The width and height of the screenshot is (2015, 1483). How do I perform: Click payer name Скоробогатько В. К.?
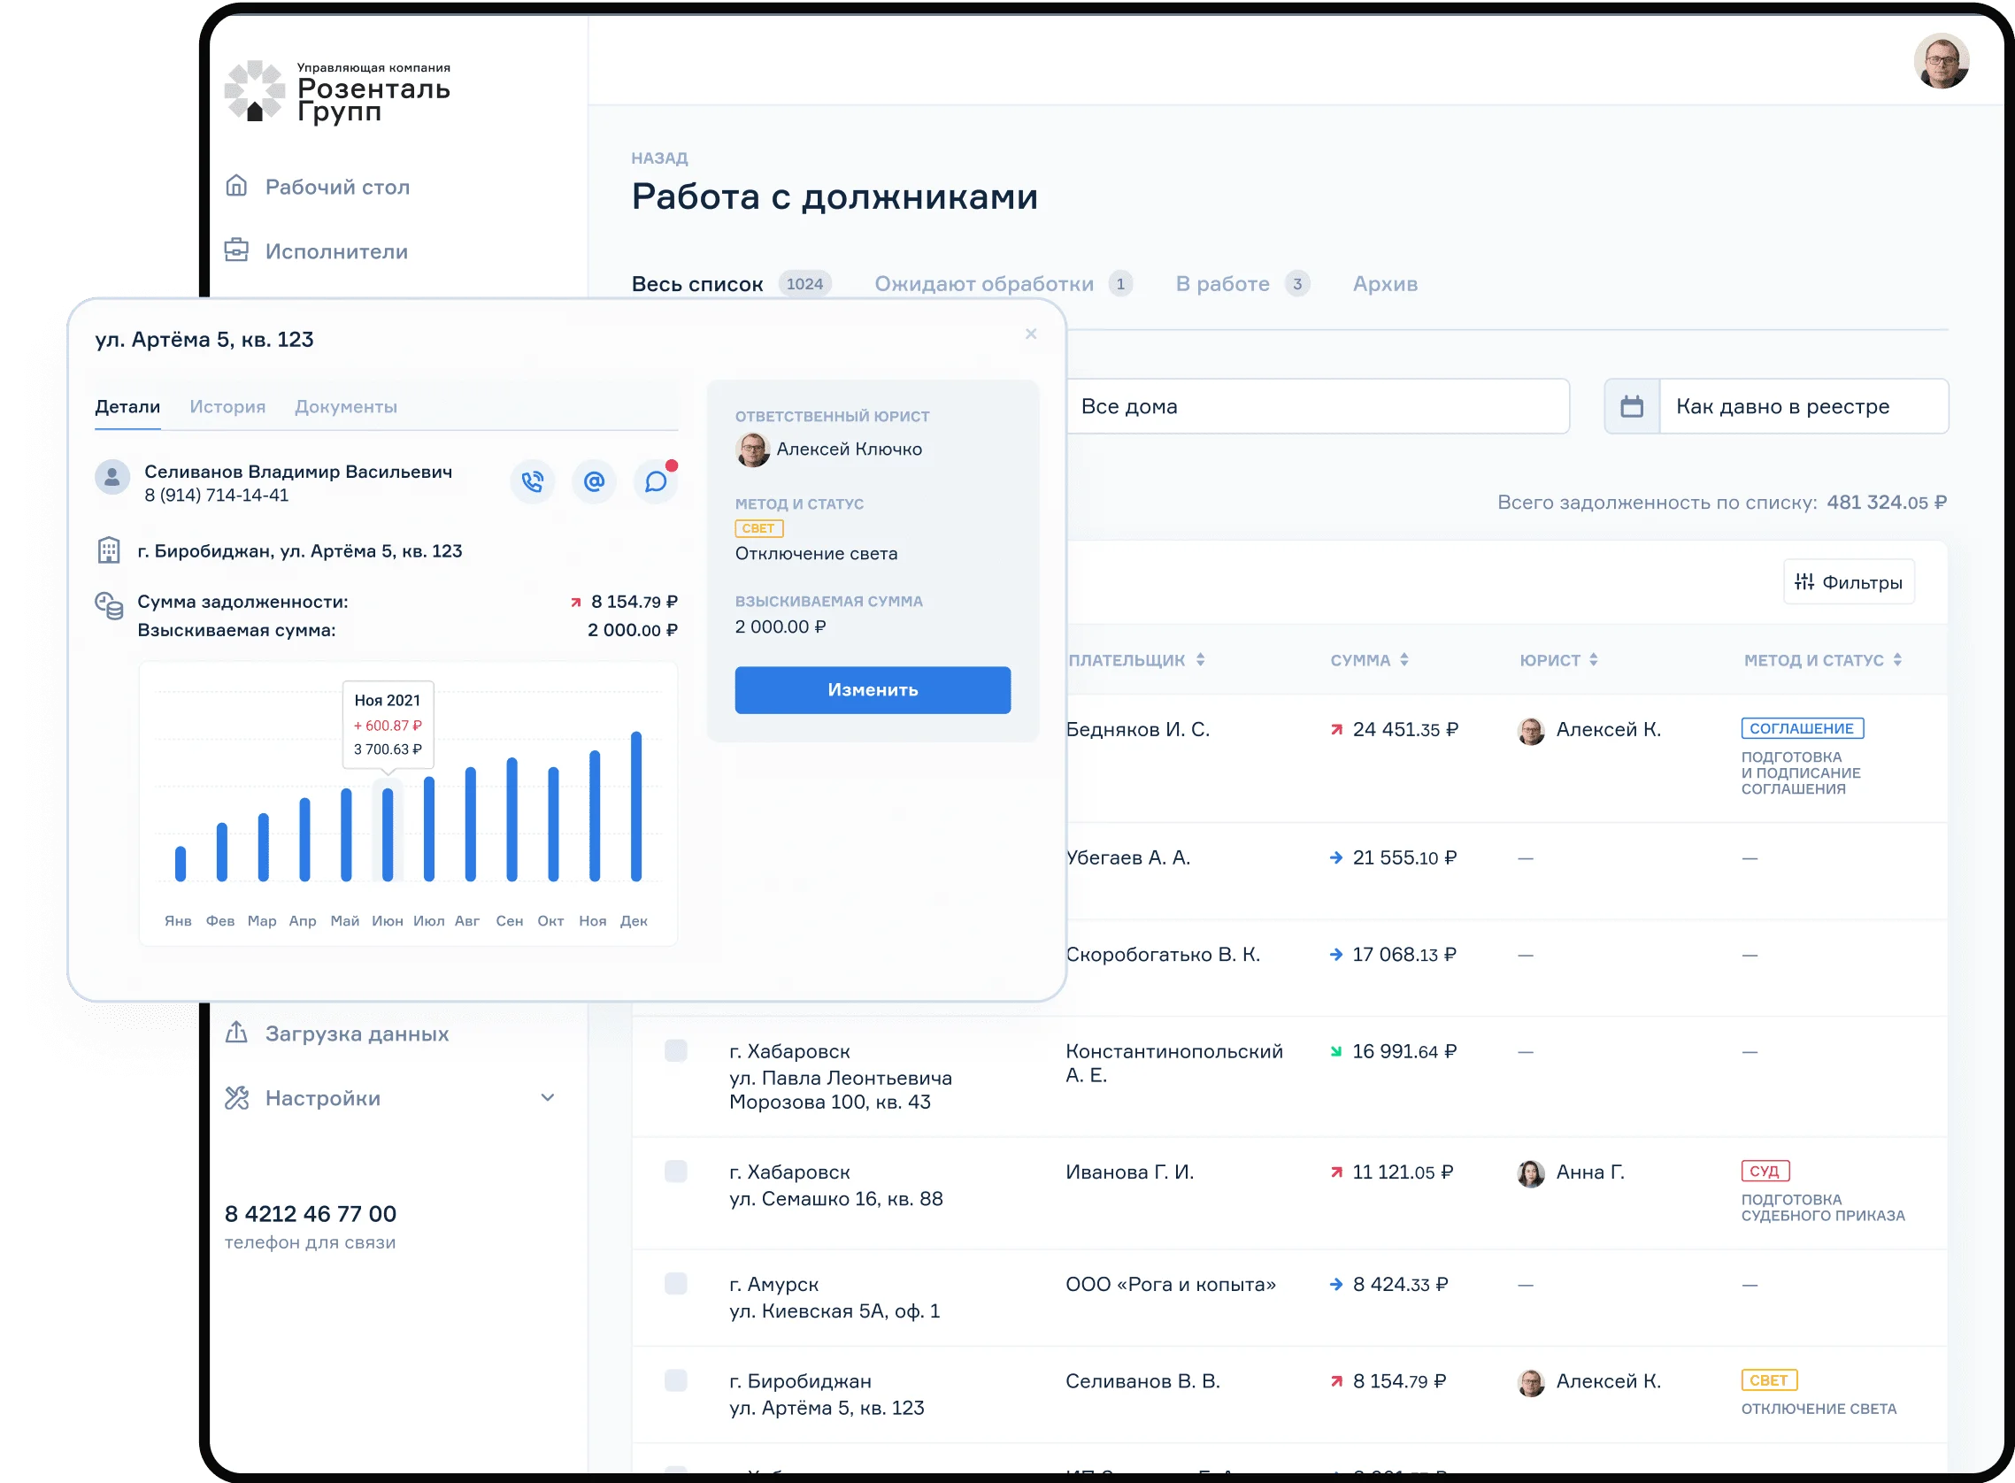(x=1162, y=954)
